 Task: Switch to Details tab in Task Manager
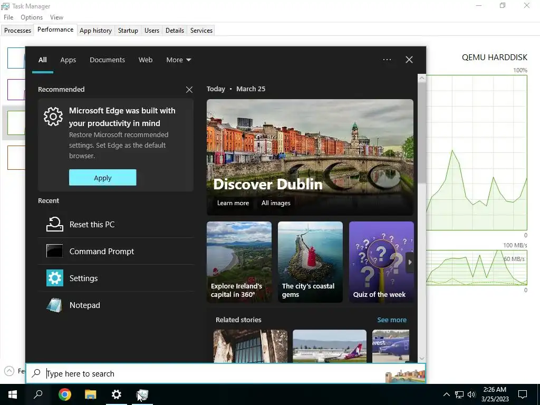(x=175, y=30)
